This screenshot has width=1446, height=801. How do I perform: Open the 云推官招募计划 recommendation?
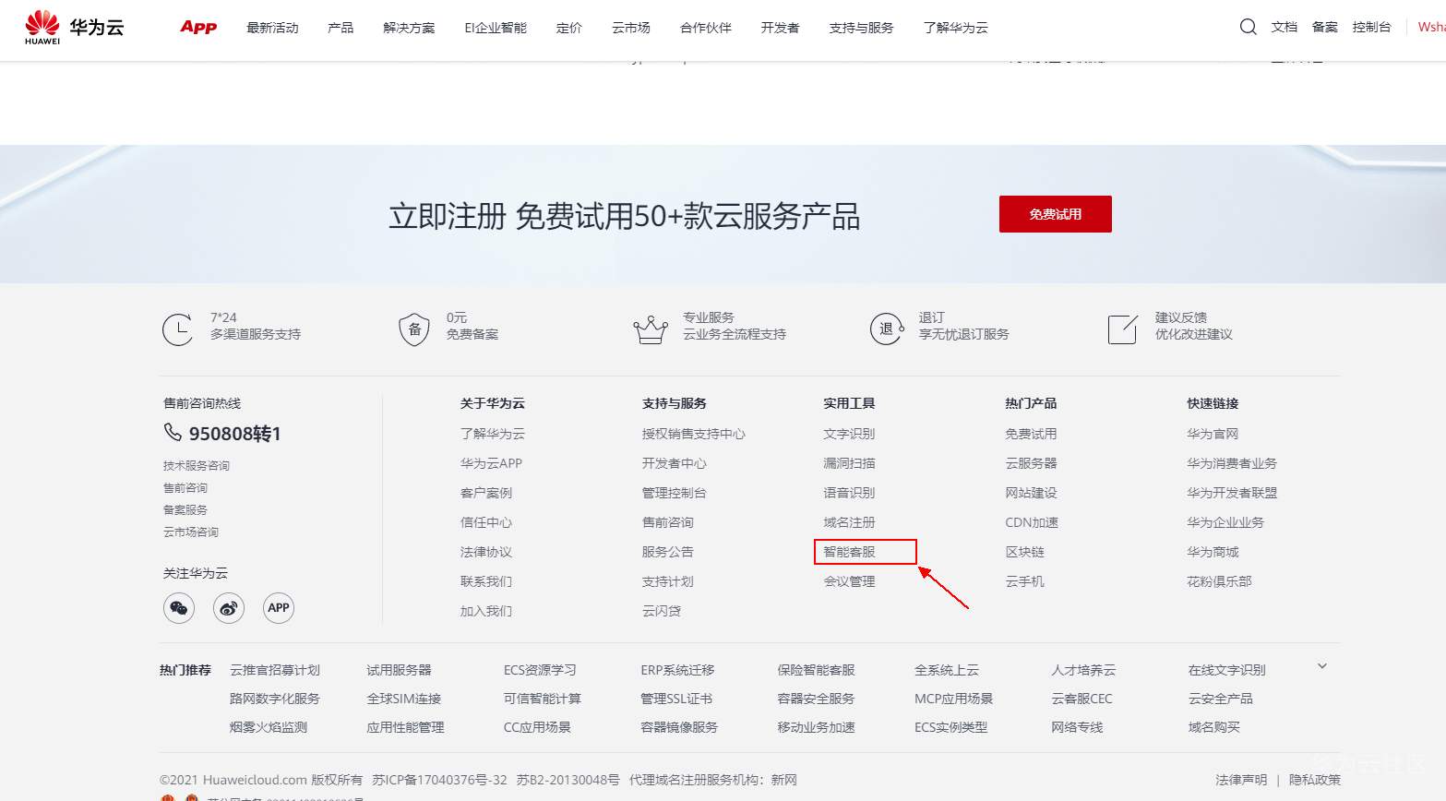pos(275,670)
